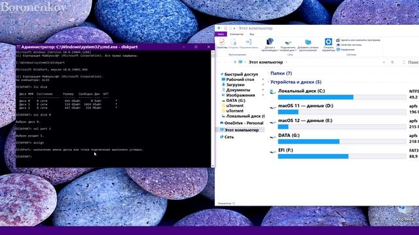
Task: Select Документы in the sidebar
Action: (x=236, y=90)
